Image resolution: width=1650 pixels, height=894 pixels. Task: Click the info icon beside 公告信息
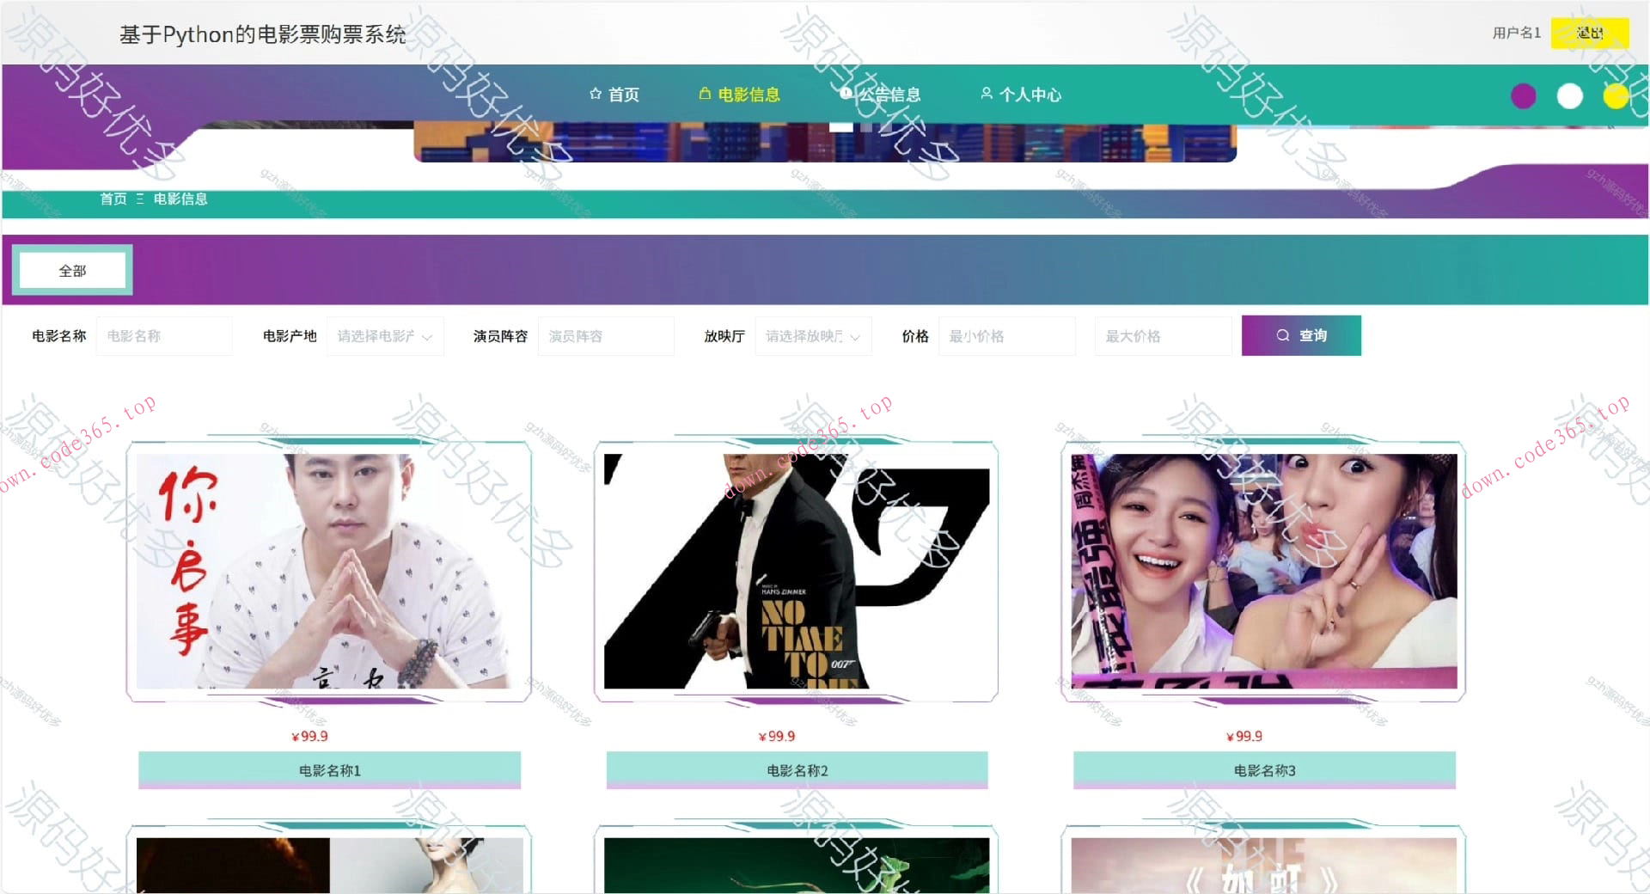click(x=846, y=95)
